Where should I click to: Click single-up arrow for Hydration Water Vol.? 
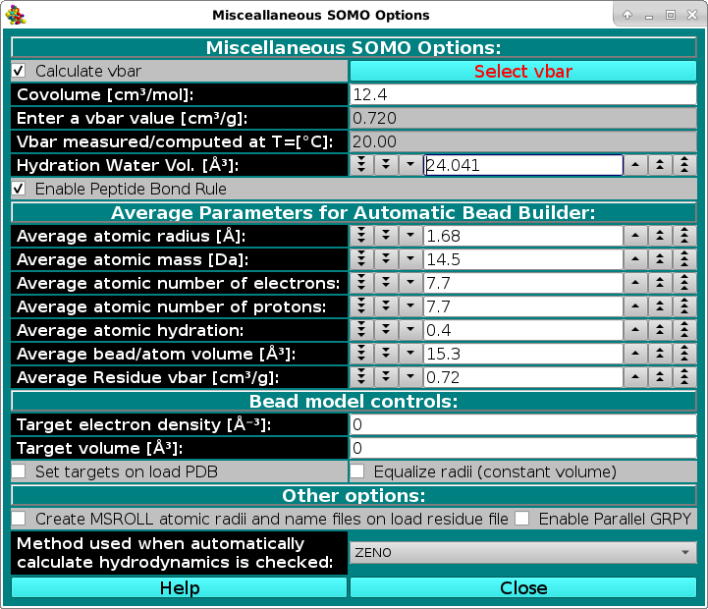pyautogui.click(x=637, y=165)
